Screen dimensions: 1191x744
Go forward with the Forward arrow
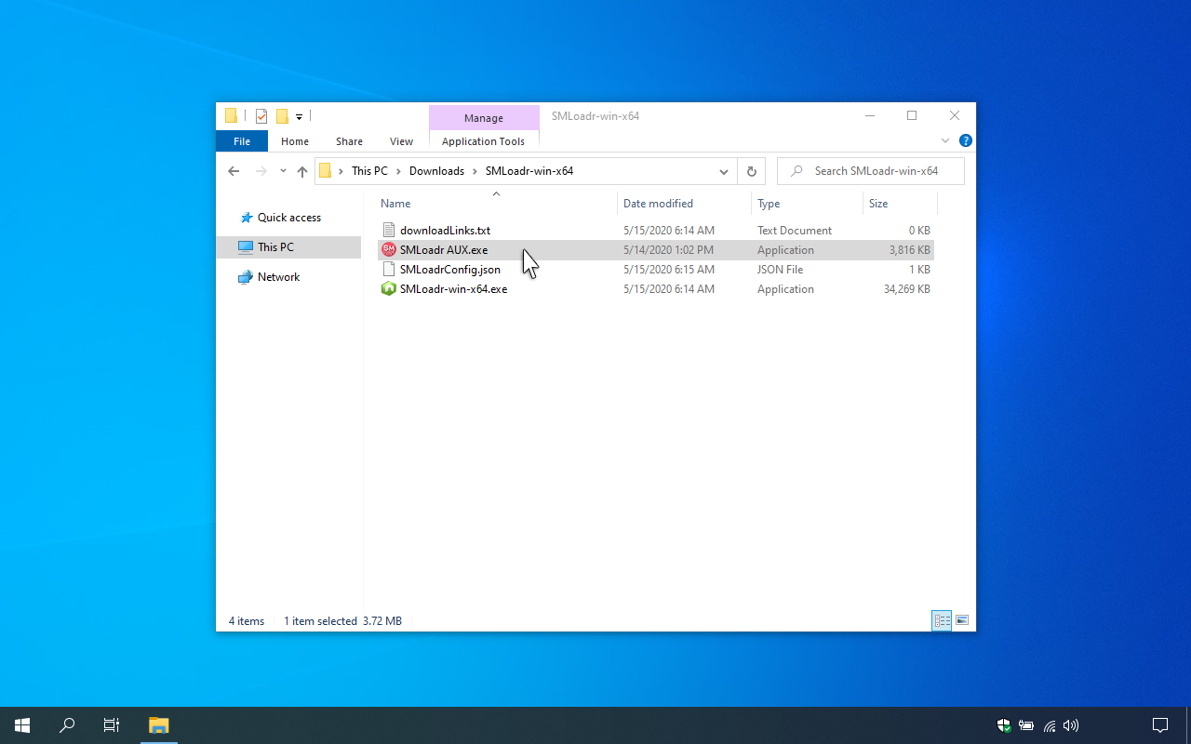(x=261, y=171)
